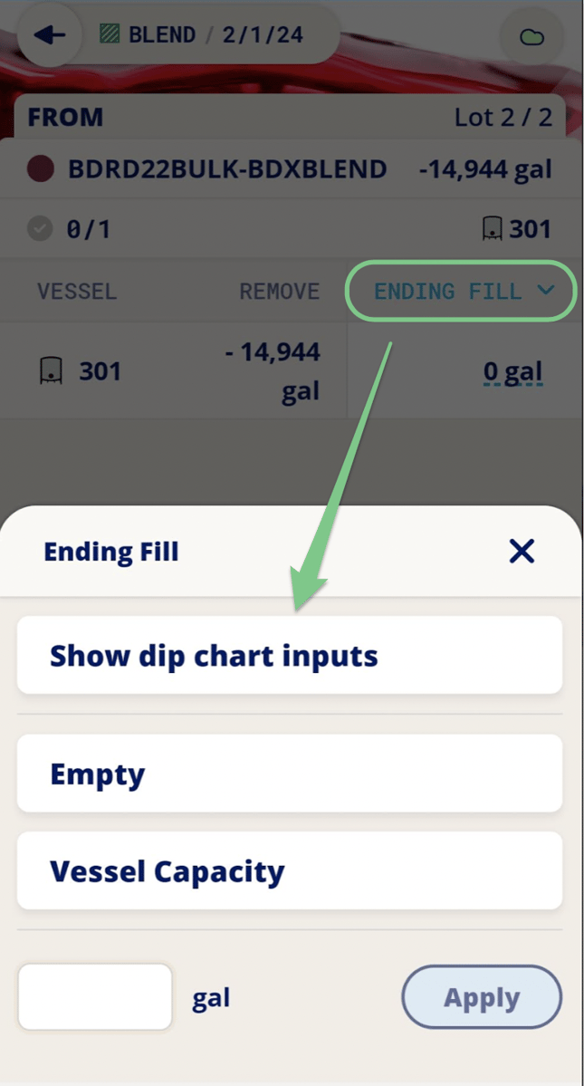The image size is (584, 1086).
Task: Tap the gray checkmark circle beside 0/1
Action: pos(38,228)
